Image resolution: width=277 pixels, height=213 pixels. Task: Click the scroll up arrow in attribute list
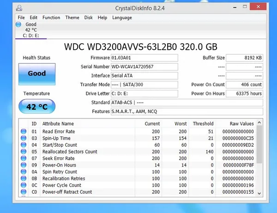click(x=259, y=123)
